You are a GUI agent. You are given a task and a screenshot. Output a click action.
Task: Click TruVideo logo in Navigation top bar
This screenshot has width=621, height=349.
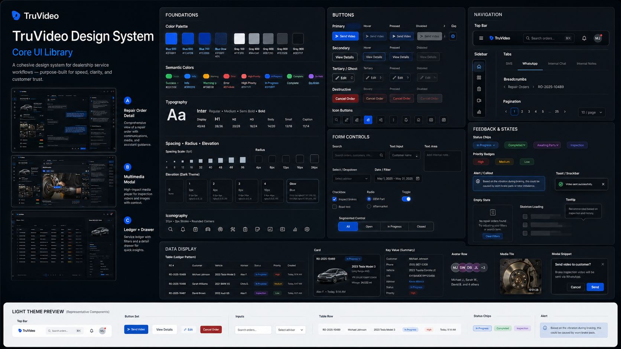(x=500, y=38)
